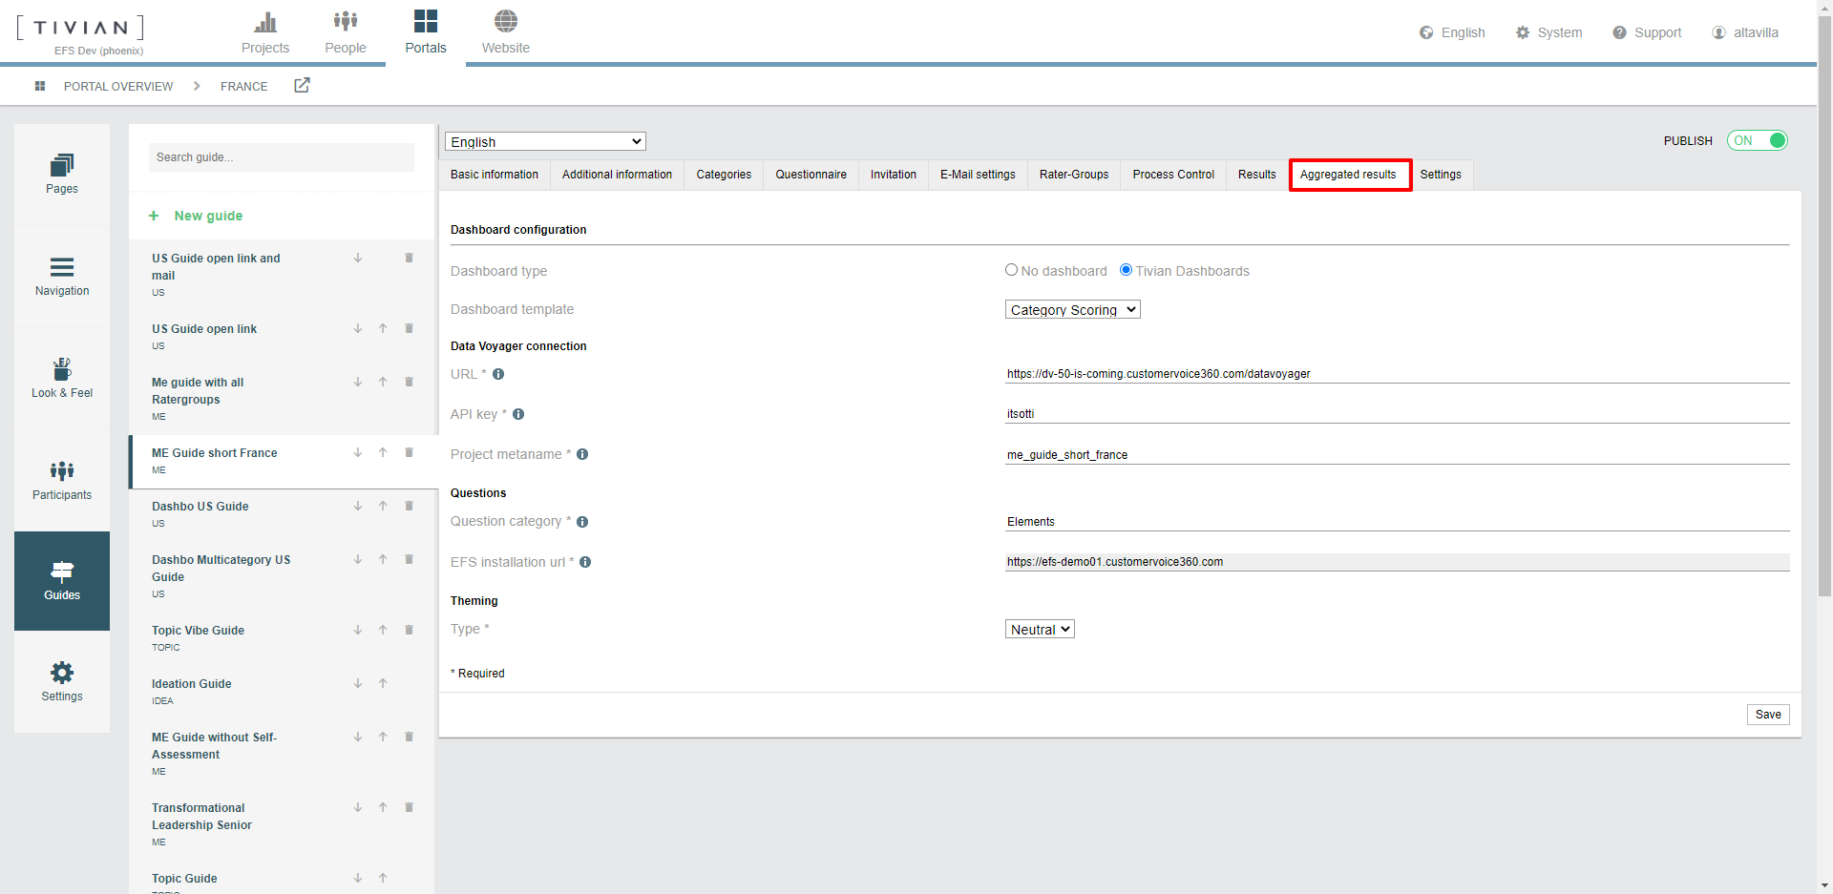
Task: Open the Theming Type Neutral dropdown
Action: click(1040, 629)
